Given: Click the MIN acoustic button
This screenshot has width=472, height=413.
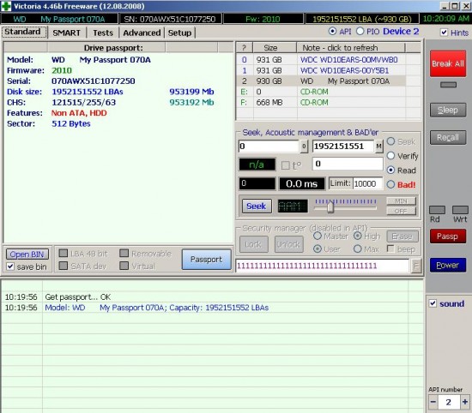Looking at the screenshot, I should pyautogui.click(x=401, y=201).
